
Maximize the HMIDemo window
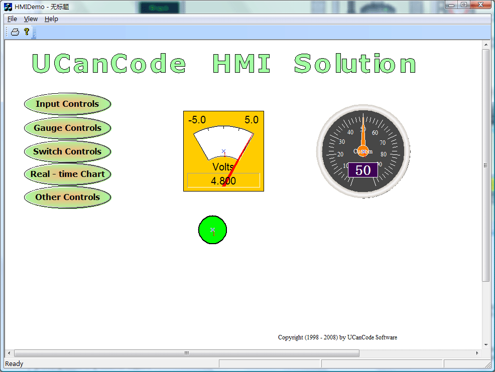464,5
